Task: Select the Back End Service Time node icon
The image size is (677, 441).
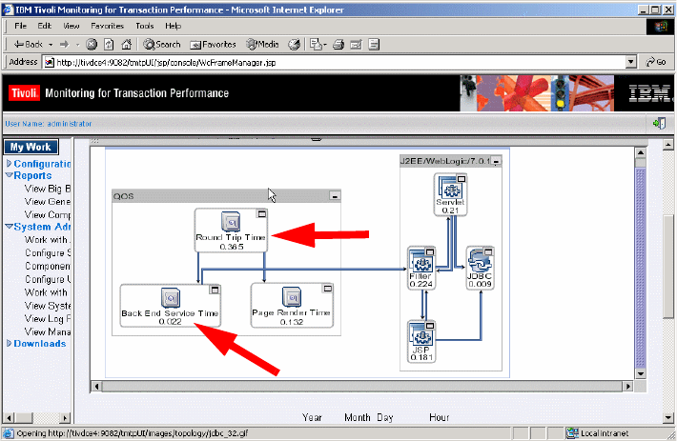Action: pyautogui.click(x=171, y=297)
